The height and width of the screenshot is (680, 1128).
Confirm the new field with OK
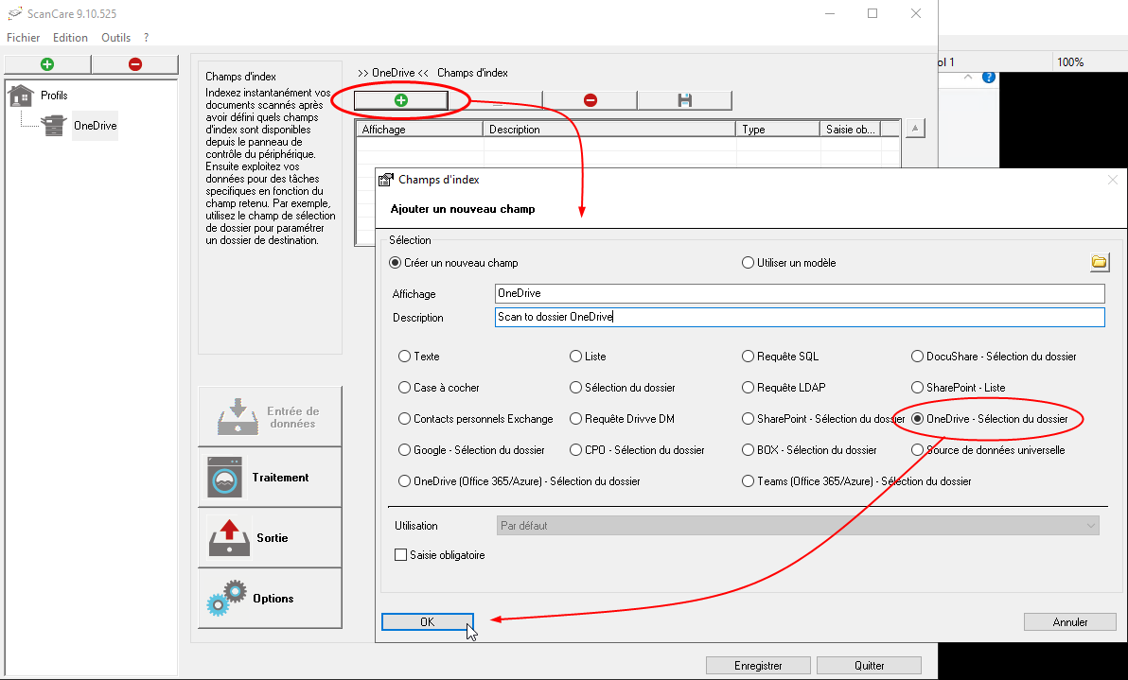(x=428, y=621)
